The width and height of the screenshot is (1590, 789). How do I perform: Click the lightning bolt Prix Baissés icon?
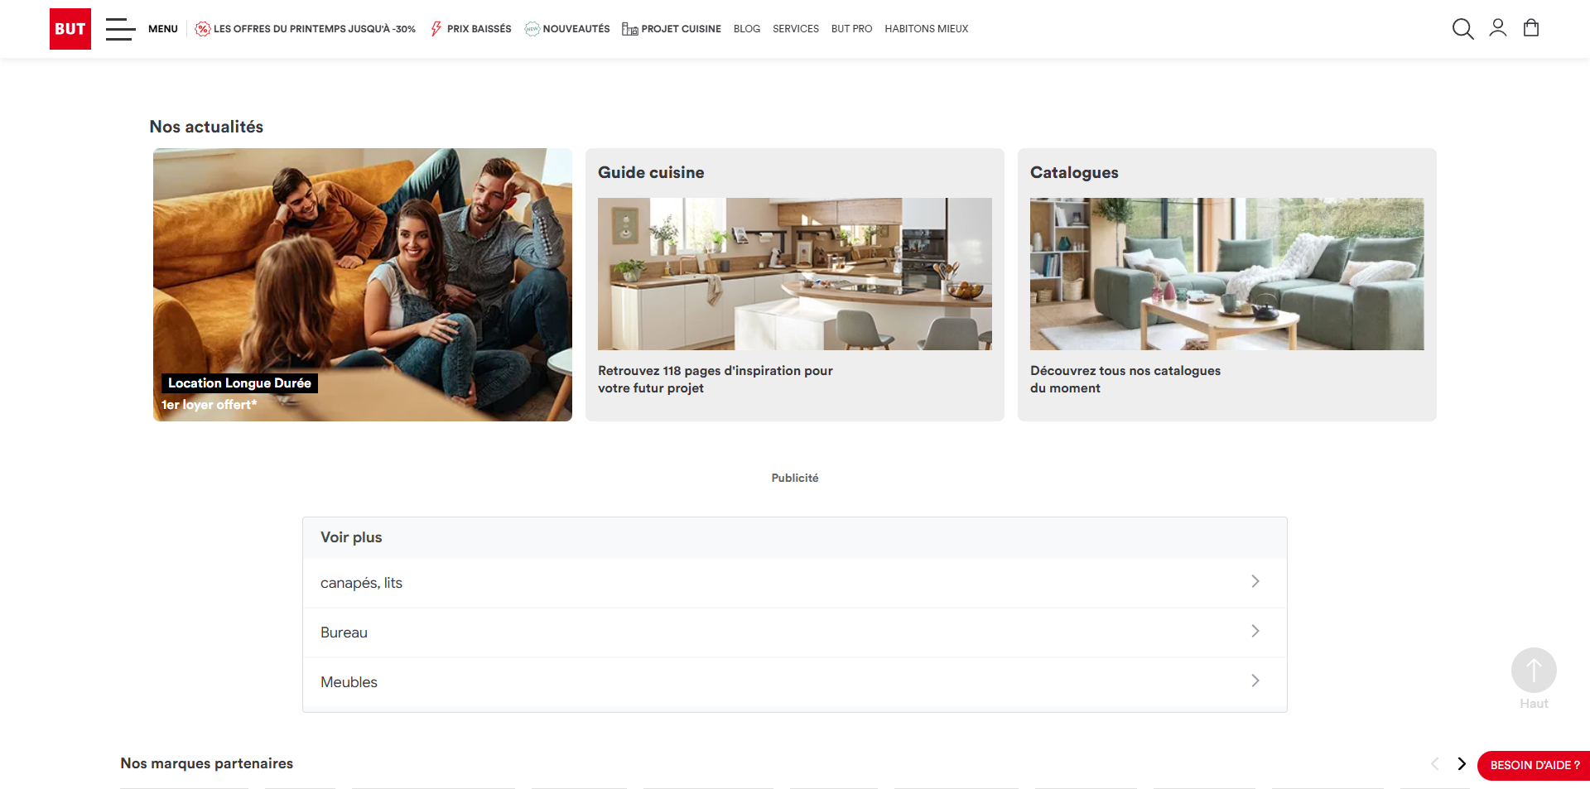click(x=436, y=29)
